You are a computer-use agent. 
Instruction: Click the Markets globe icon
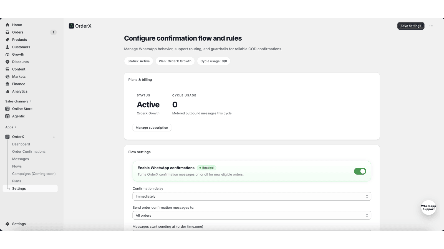click(x=7, y=77)
